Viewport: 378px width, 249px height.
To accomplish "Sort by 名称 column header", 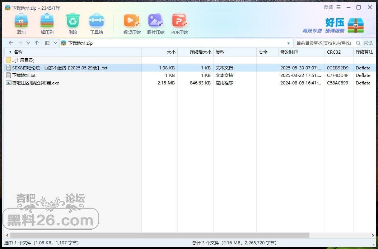I will pyautogui.click(x=73, y=52).
